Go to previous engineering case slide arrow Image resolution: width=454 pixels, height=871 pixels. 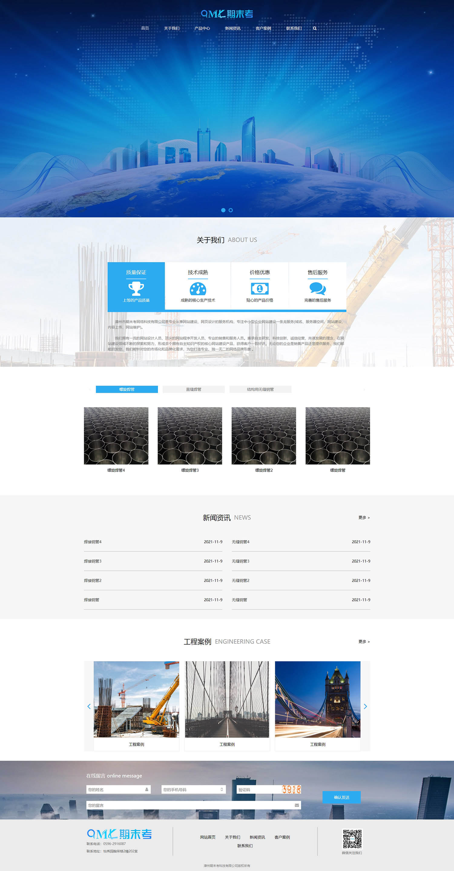[89, 706]
